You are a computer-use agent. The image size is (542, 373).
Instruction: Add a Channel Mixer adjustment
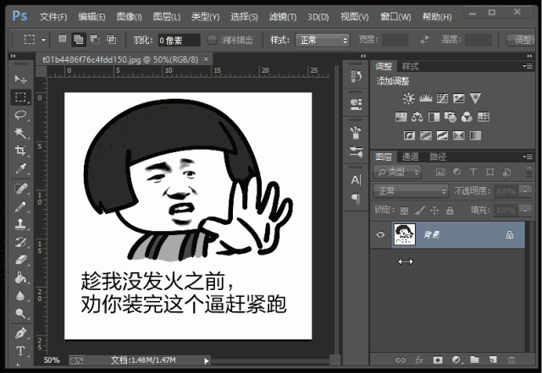point(467,117)
